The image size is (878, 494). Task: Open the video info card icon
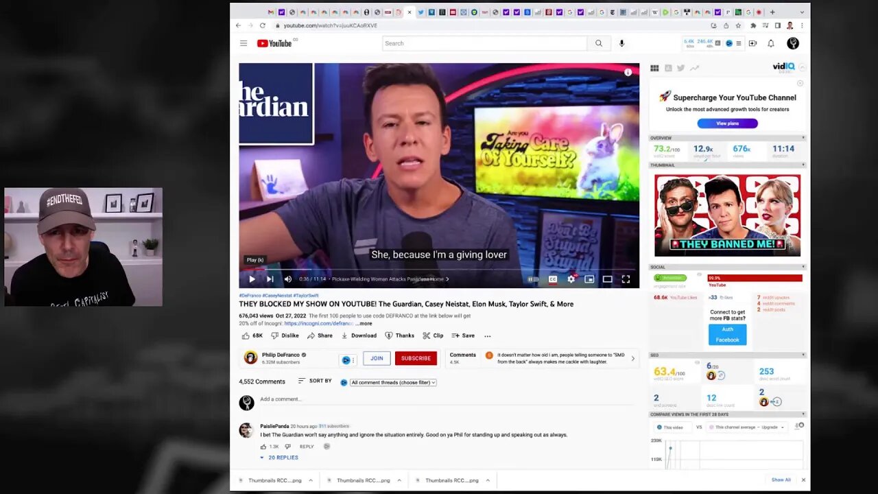[628, 72]
